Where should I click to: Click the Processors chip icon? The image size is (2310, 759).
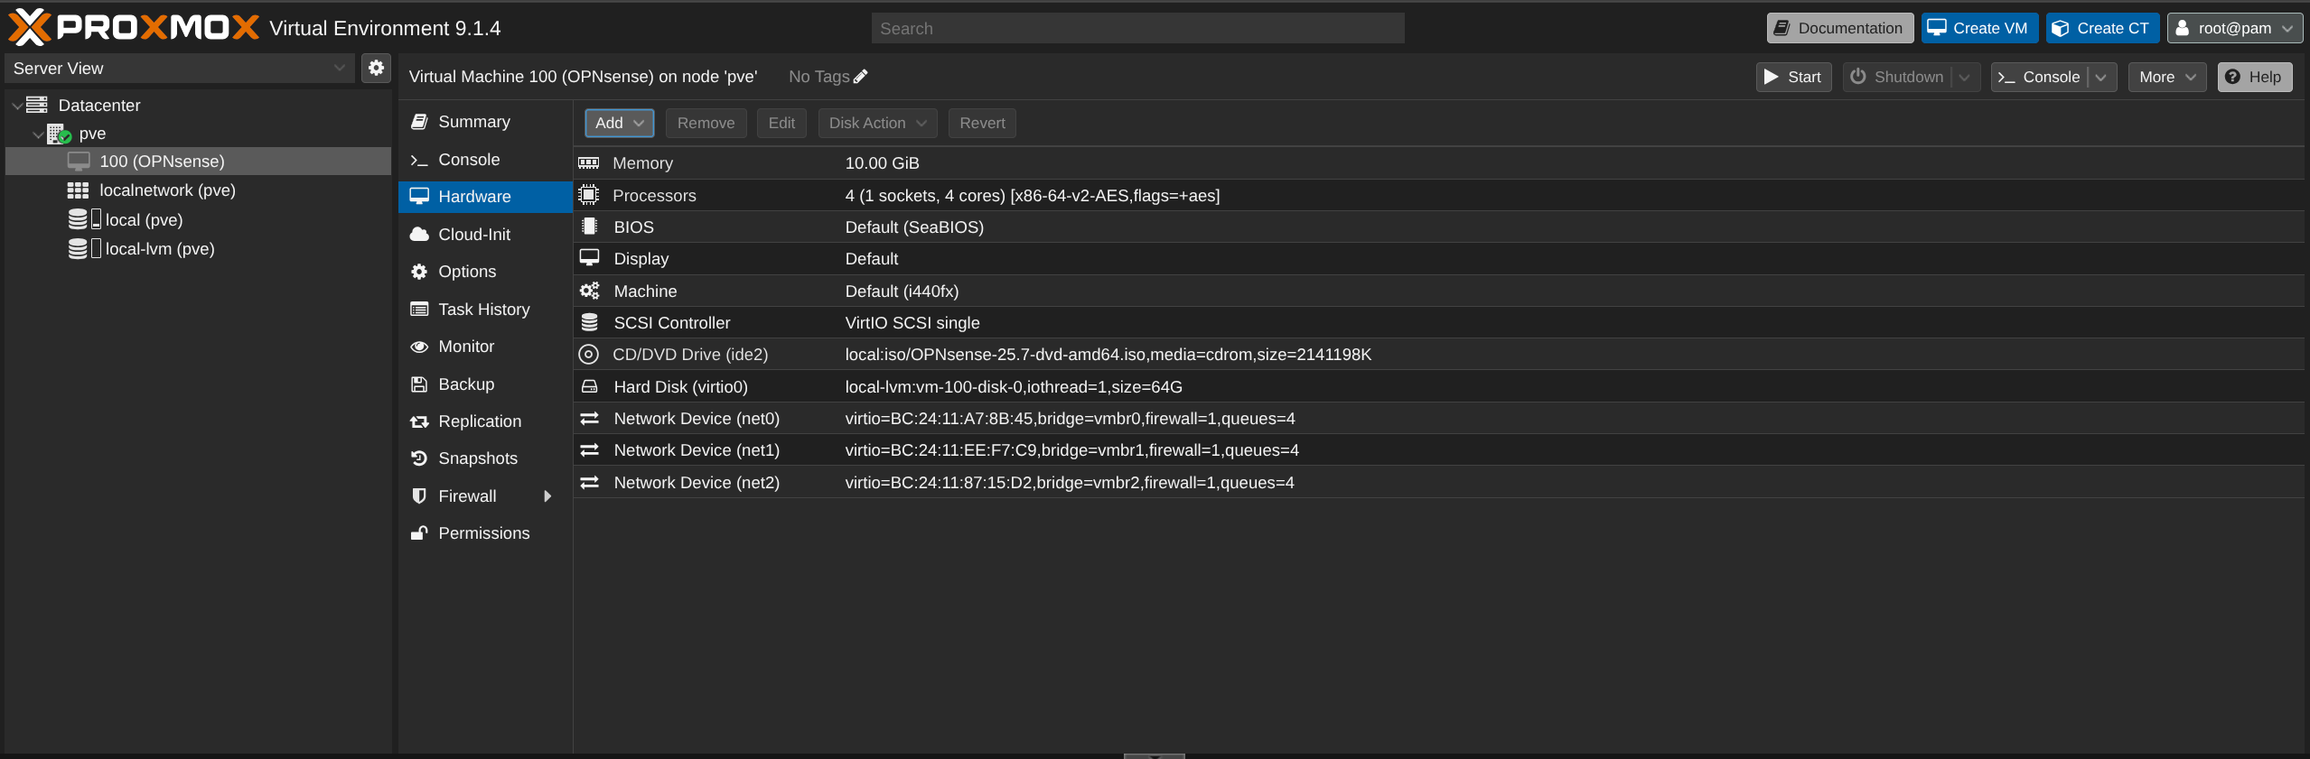tap(589, 195)
